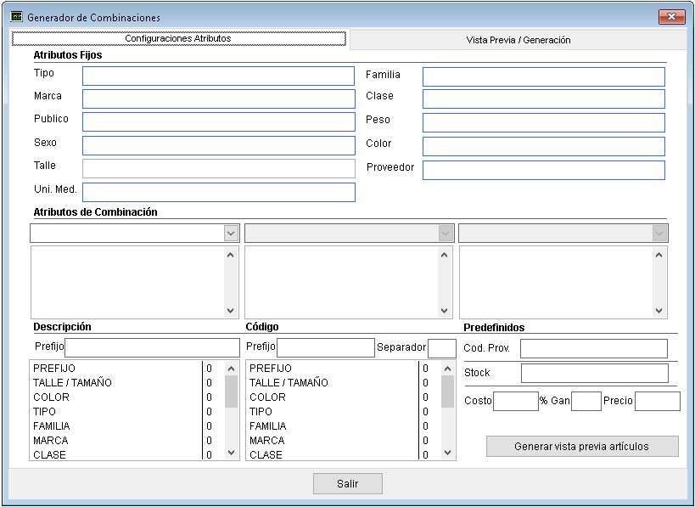Screen dimensions: 695x507
Task: Select the Proveedor input box
Action: click(543, 170)
